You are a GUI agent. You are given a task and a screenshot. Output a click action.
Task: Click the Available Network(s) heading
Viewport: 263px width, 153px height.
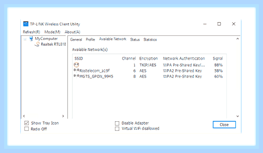click(90, 49)
